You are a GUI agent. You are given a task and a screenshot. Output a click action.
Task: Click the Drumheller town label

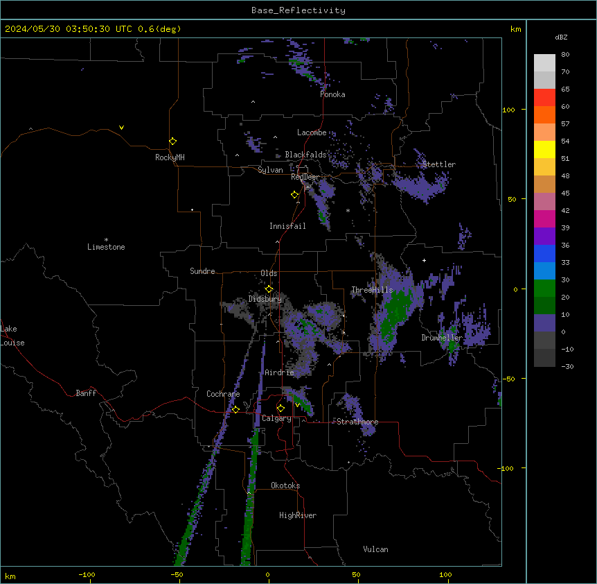(x=442, y=338)
